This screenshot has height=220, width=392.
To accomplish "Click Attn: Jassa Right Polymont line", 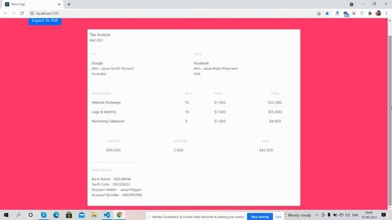I will [x=216, y=68].
